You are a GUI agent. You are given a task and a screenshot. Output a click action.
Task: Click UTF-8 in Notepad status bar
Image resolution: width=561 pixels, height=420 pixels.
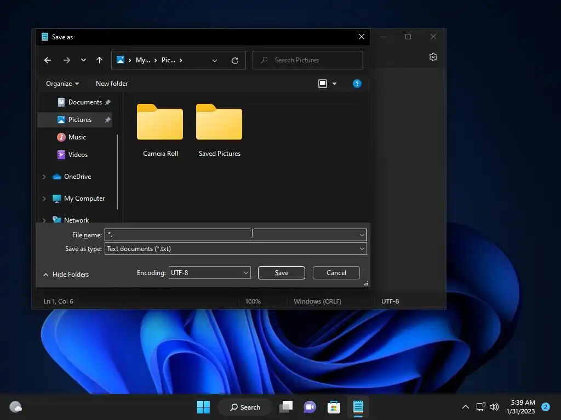(390, 301)
